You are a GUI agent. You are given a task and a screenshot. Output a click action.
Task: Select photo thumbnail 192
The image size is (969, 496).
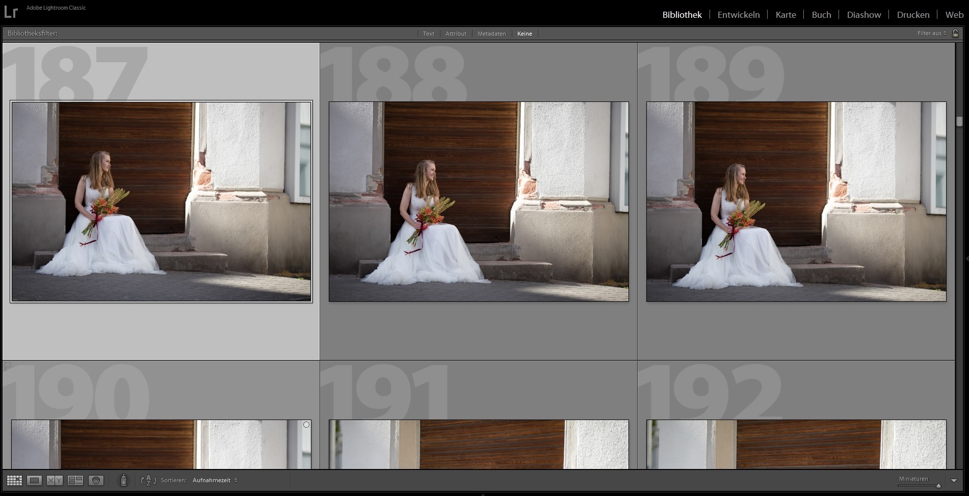796,445
